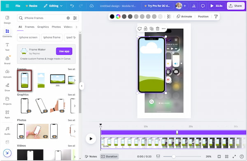
Task: Toggle grid view of pages
Action: pos(226,156)
